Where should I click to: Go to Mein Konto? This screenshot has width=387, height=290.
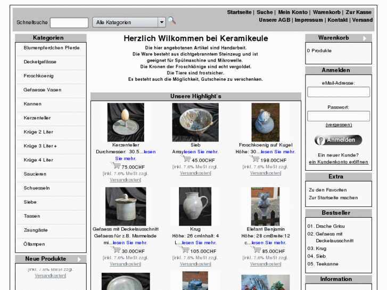click(293, 12)
